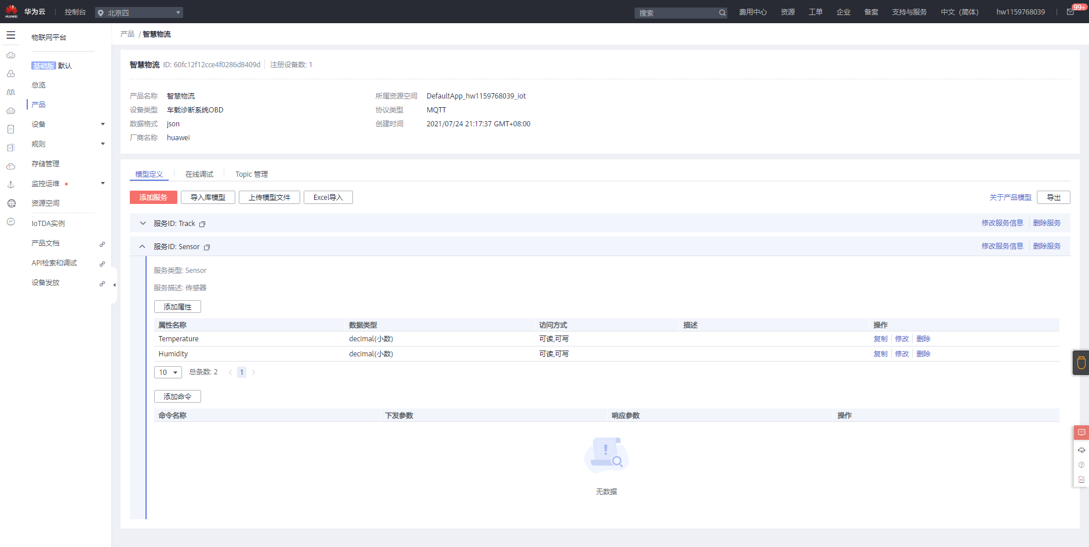
Task: Open 存储管理 in the sidebar
Action: [x=45, y=164]
